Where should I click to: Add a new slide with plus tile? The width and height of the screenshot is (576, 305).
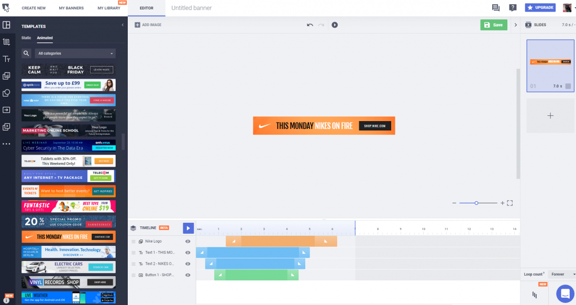tap(550, 116)
